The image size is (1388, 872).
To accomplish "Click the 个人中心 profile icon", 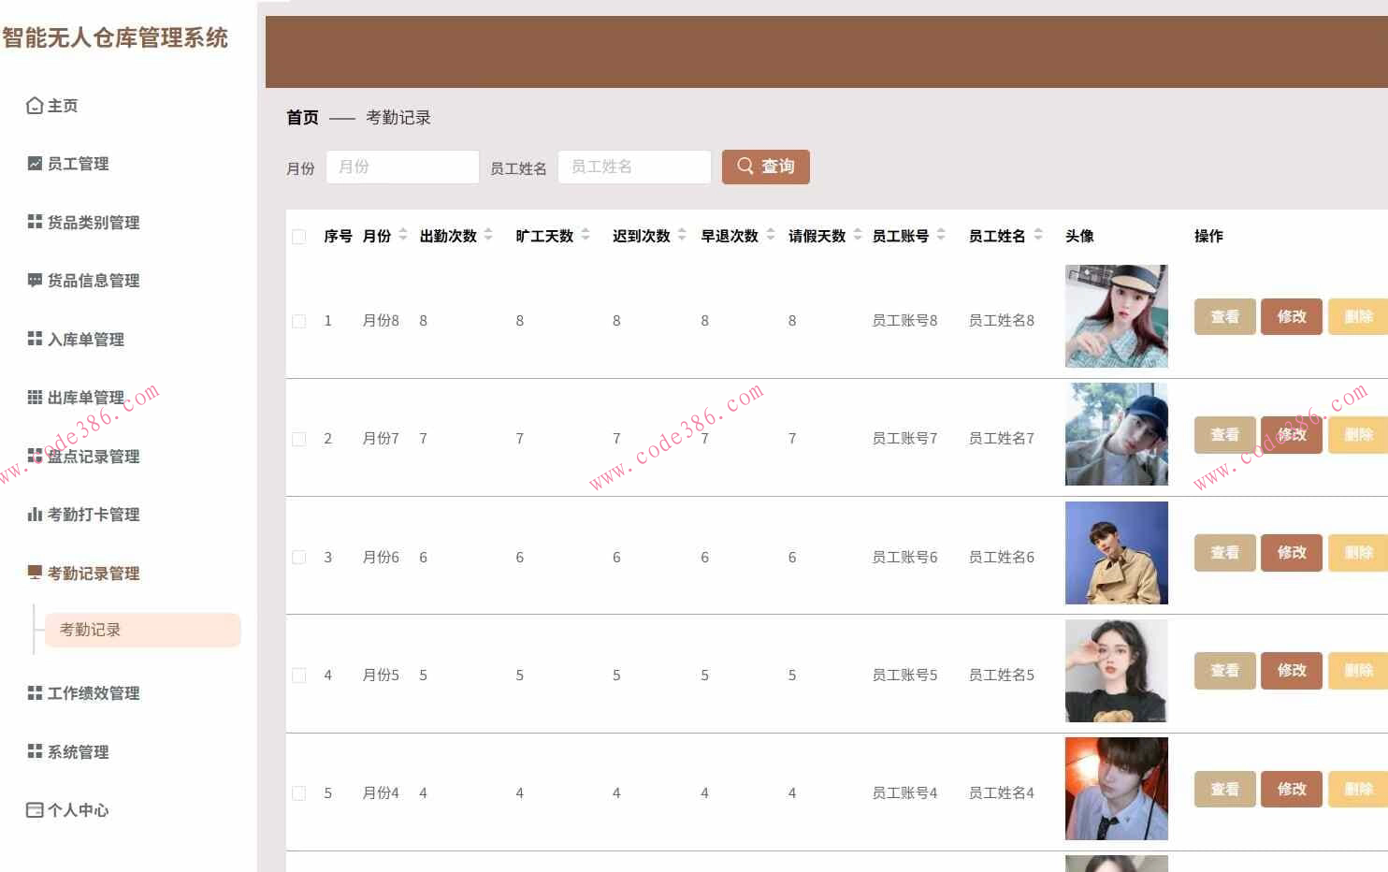I will [x=35, y=808].
